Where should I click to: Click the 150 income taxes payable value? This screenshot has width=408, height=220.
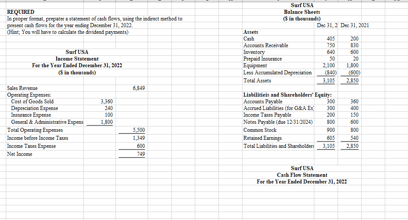[x=354, y=115]
